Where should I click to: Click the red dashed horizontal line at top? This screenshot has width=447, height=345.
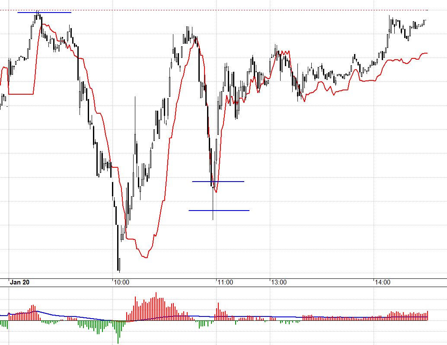tap(259, 10)
